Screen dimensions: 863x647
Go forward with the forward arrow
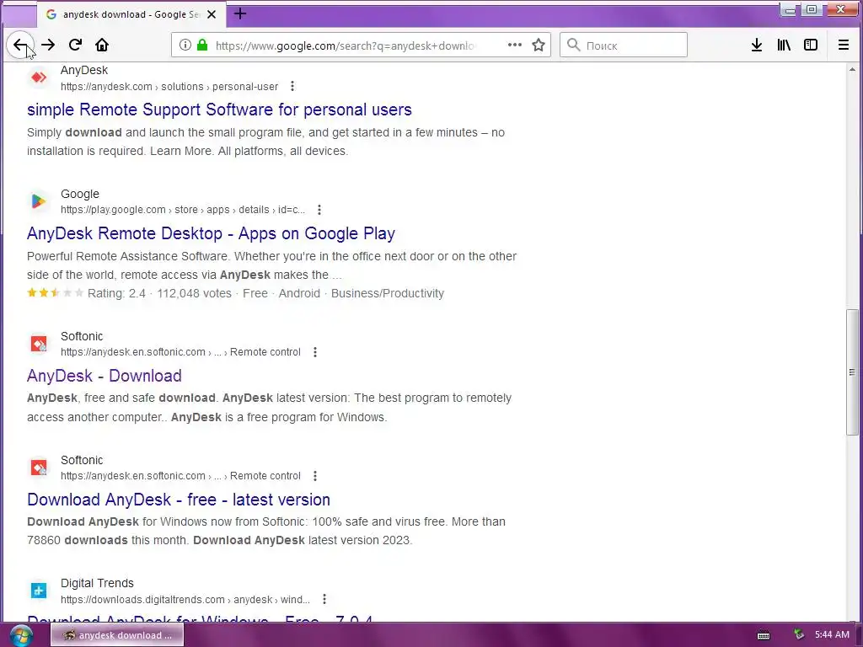[48, 45]
